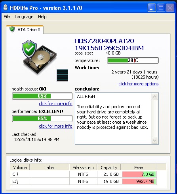Select the ATA Drive 0 tab

[25, 30]
